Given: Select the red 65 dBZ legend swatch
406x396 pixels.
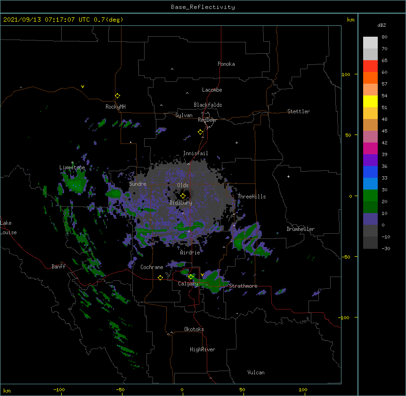Looking at the screenshot, I should pyautogui.click(x=370, y=66).
